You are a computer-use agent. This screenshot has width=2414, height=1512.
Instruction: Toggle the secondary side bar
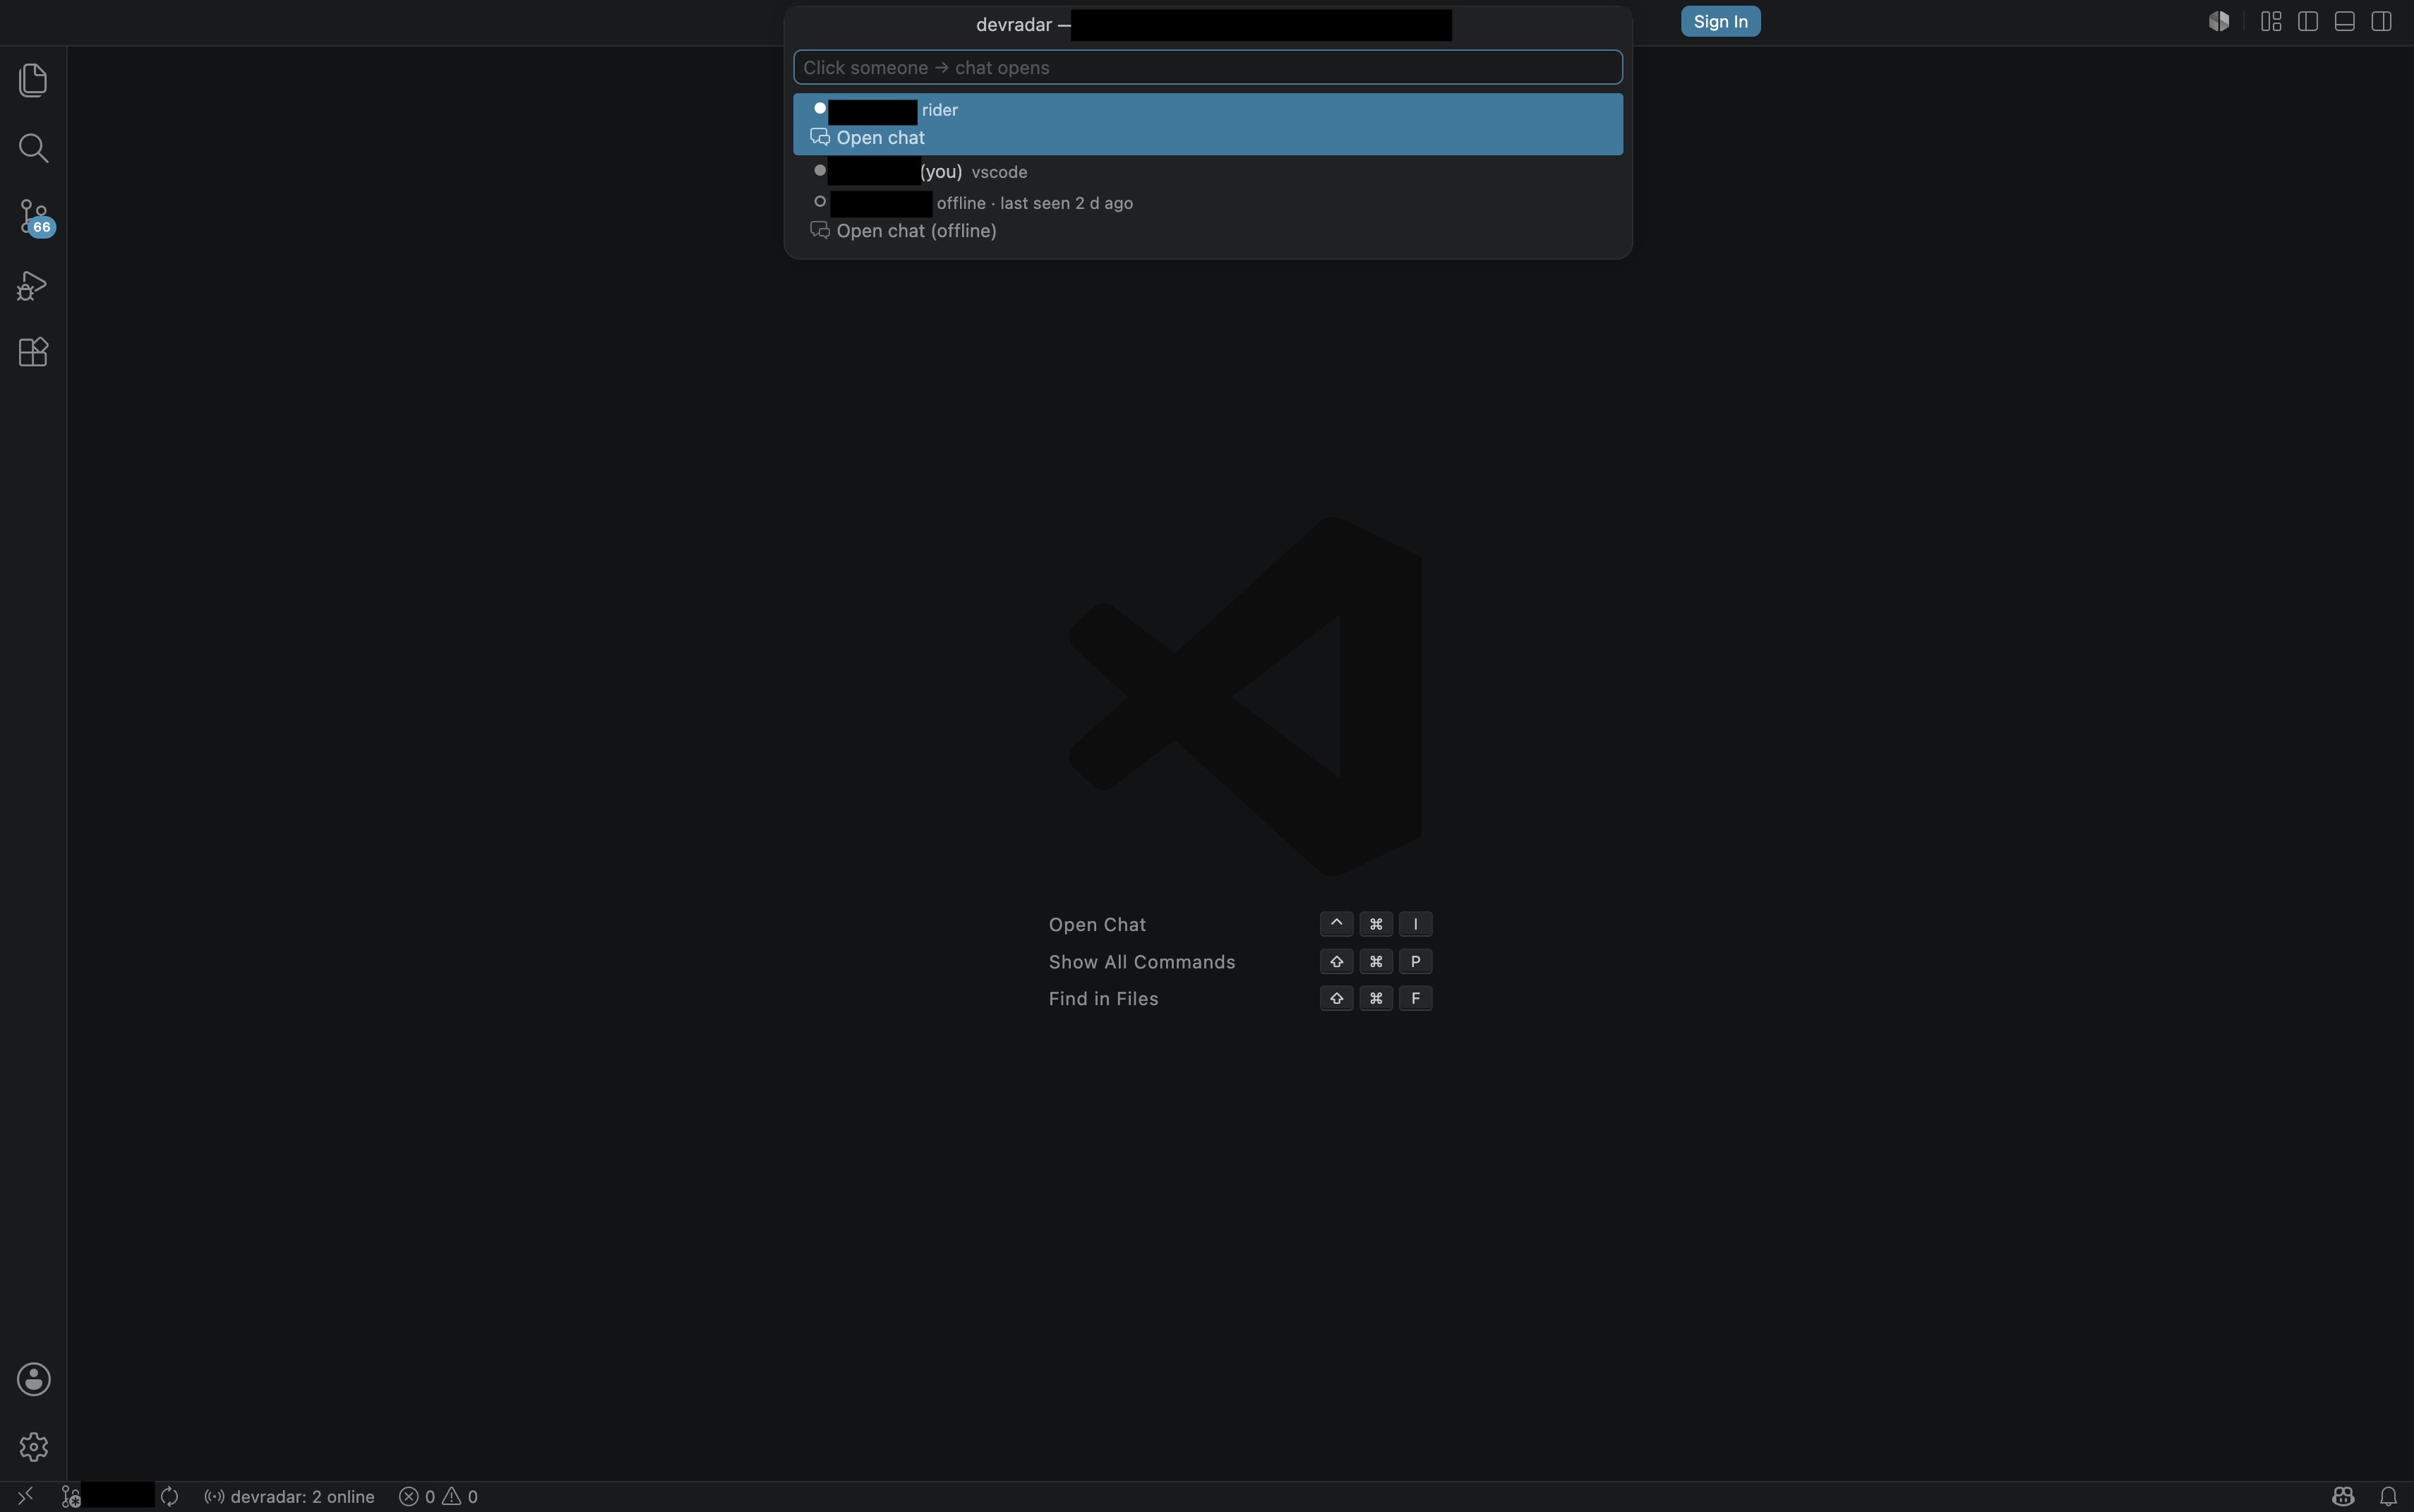pos(2382,21)
